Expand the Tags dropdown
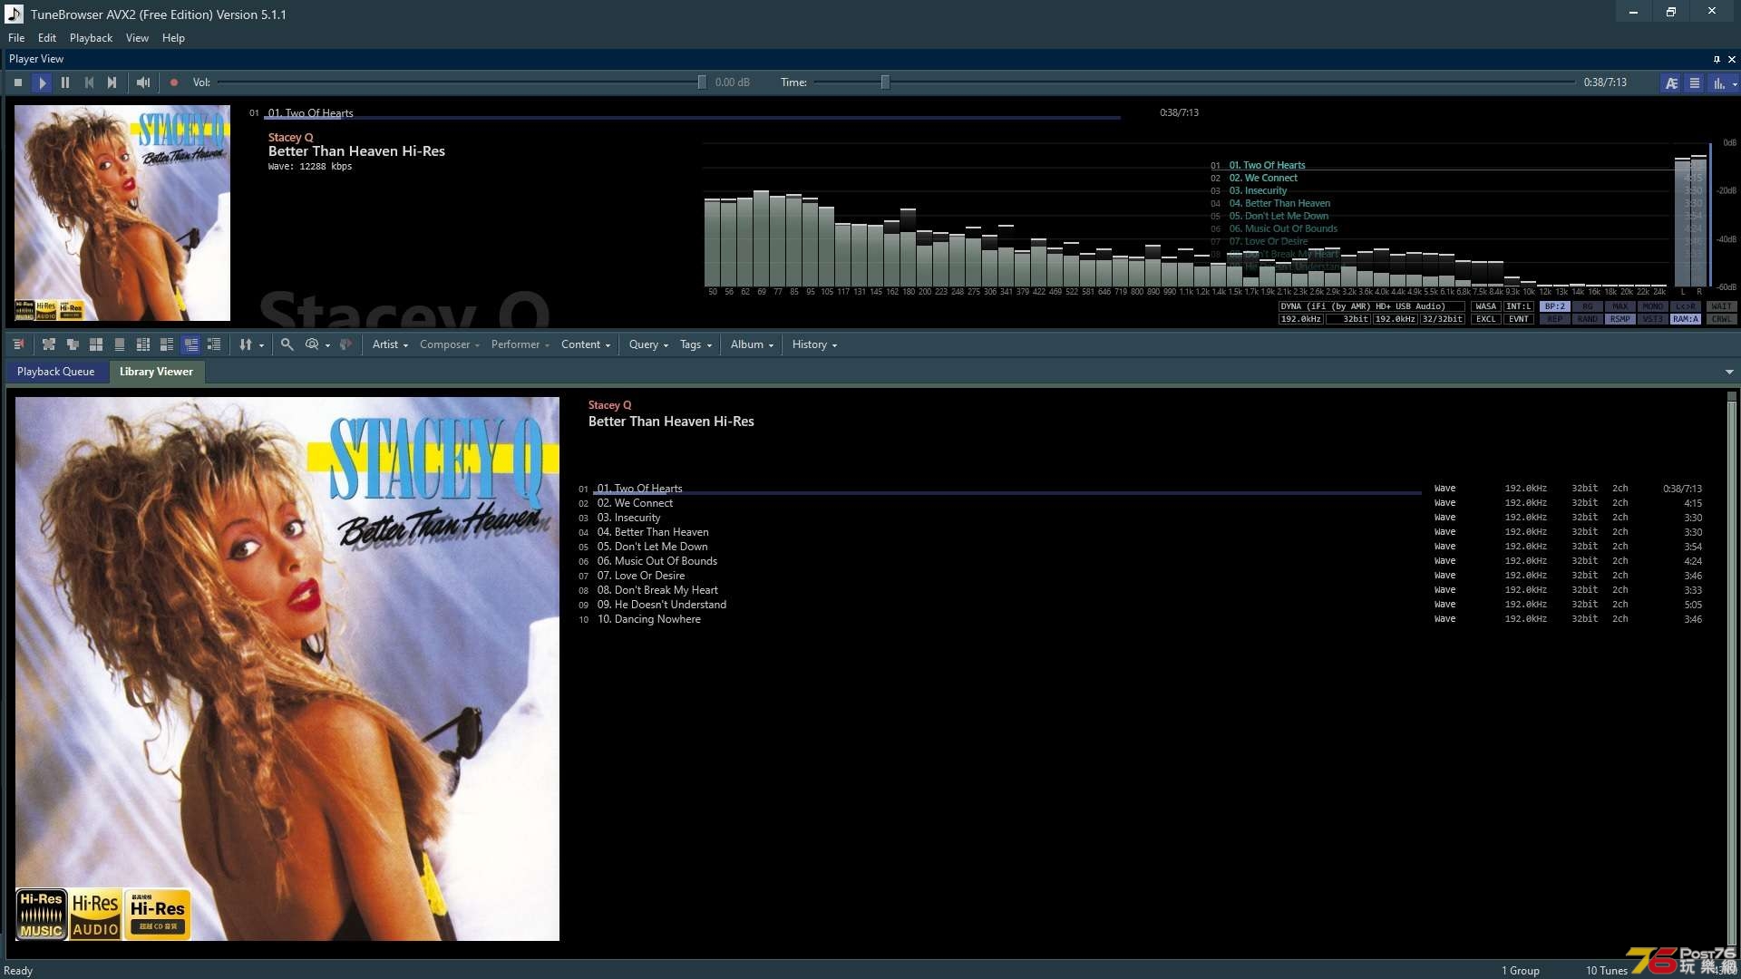 [x=695, y=344]
